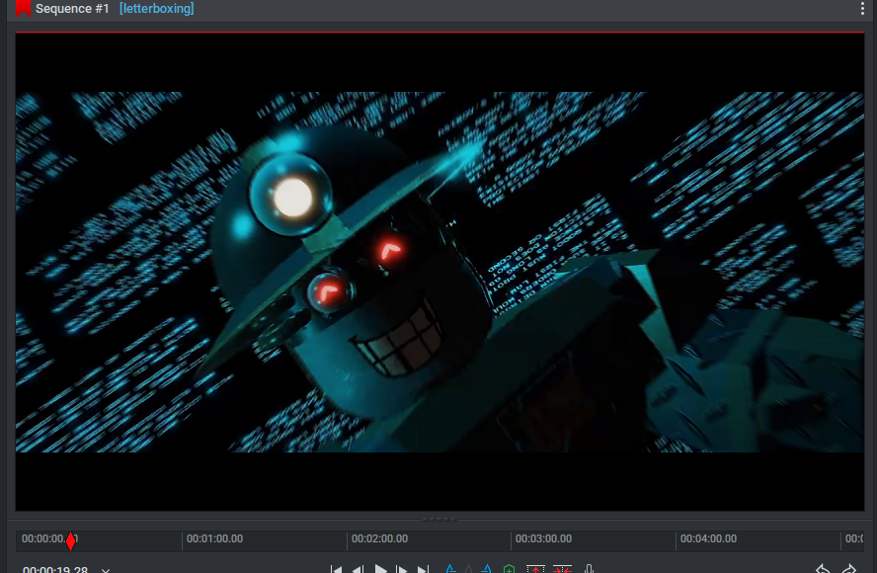Play the sequence
Screen dimensions: 877x573
[381, 569]
